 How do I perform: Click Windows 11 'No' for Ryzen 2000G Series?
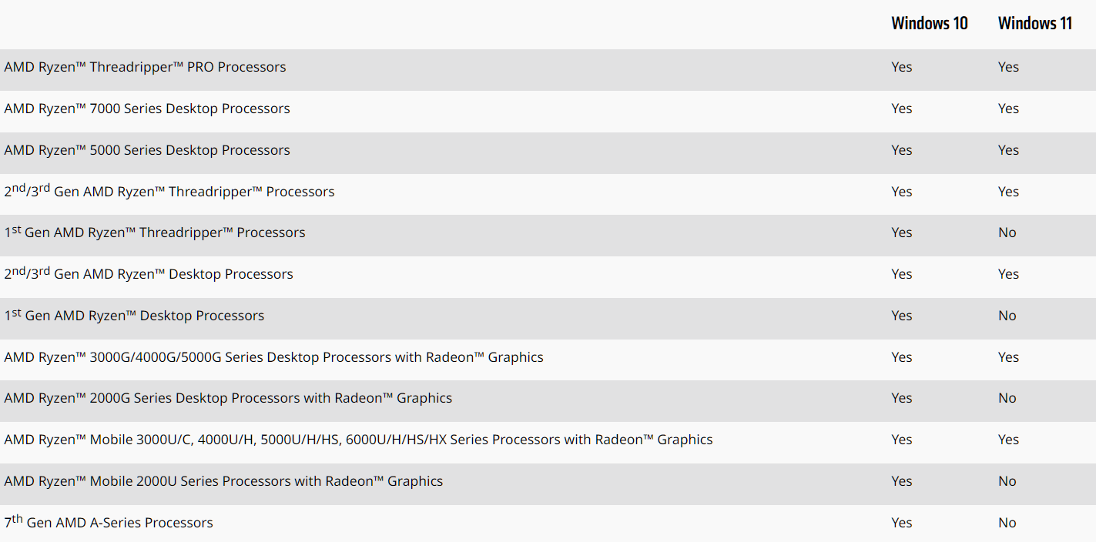(x=1007, y=398)
